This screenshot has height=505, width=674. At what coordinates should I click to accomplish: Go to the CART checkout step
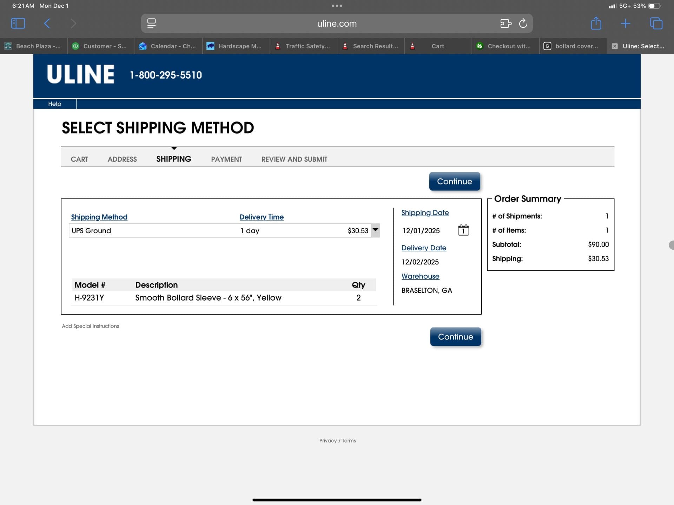79,159
